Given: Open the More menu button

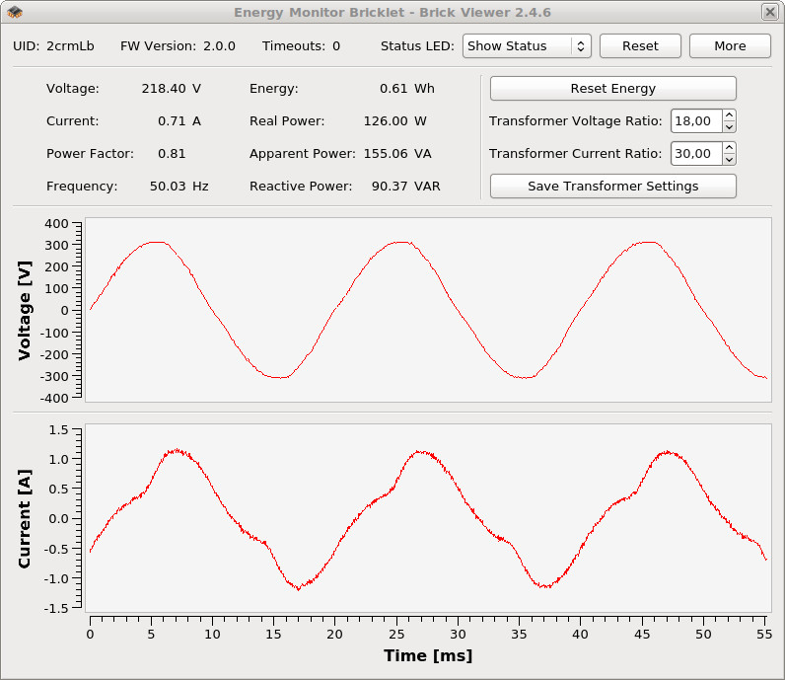Looking at the screenshot, I should click(x=730, y=46).
